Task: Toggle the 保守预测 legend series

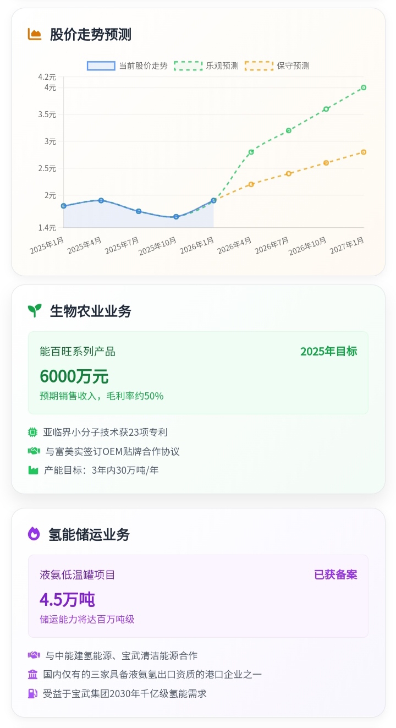Action: (x=277, y=66)
